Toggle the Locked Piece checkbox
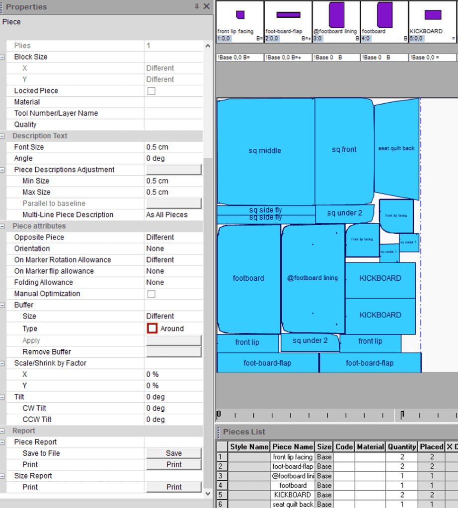Screen dimensions: 458x508 point(152,91)
